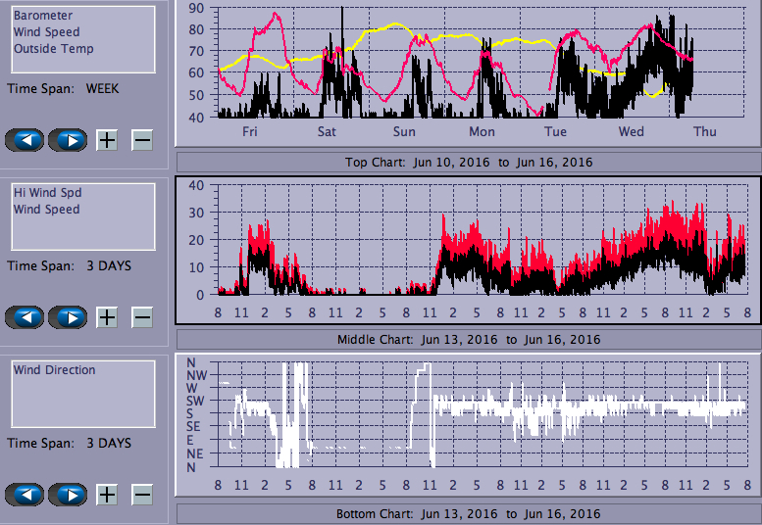
Task: Click the top chart's left arrow button
Action: [x=25, y=140]
